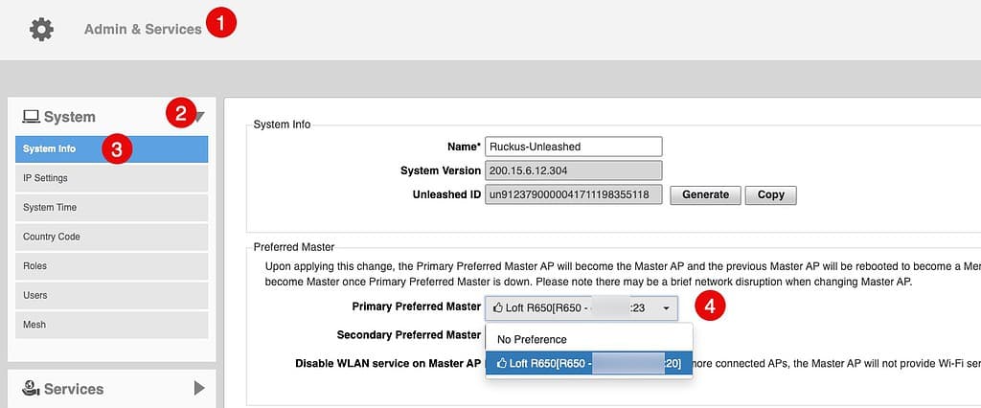Screen dimensions: 981x408
Task: Choose No Preference option
Action: pos(589,340)
